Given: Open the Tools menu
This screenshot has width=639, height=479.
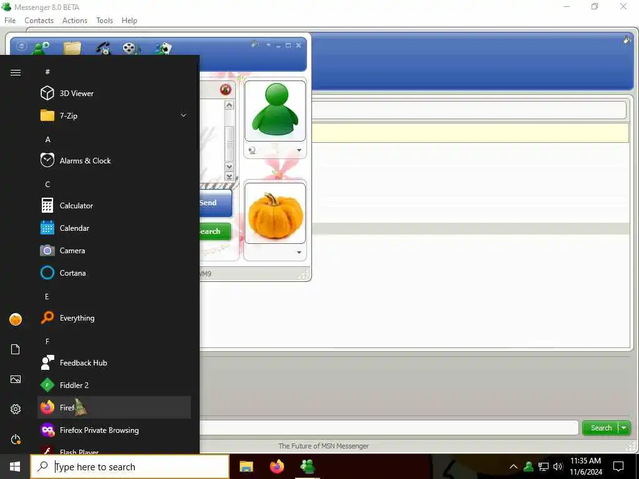Looking at the screenshot, I should 104,21.
